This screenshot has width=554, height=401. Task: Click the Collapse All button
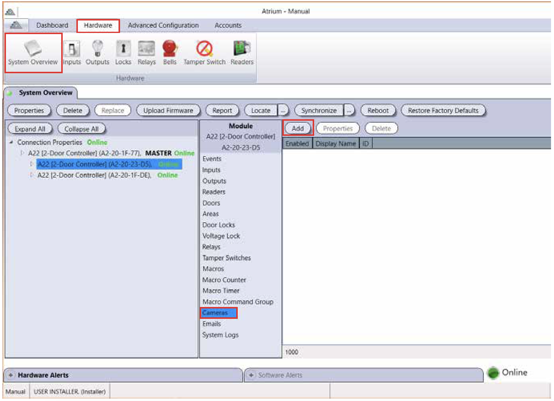pyautogui.click(x=81, y=129)
